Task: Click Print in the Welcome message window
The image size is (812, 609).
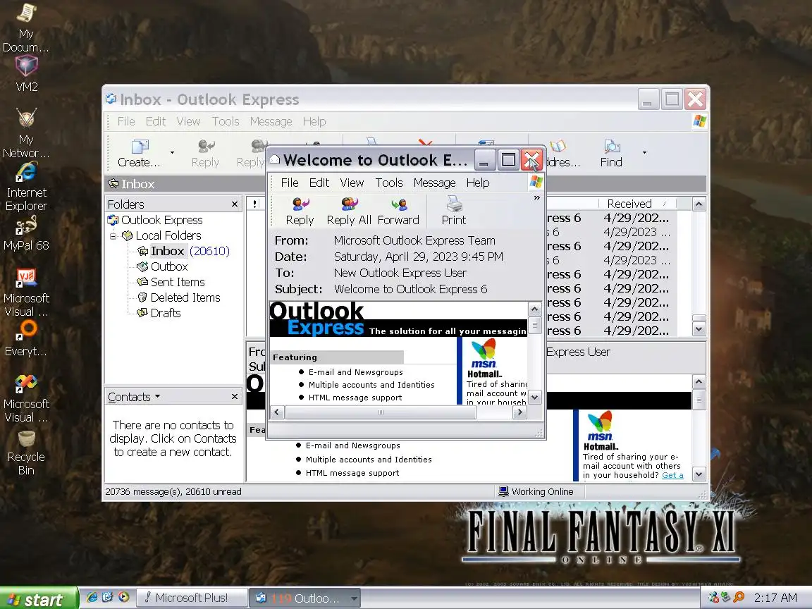Action: (454, 211)
